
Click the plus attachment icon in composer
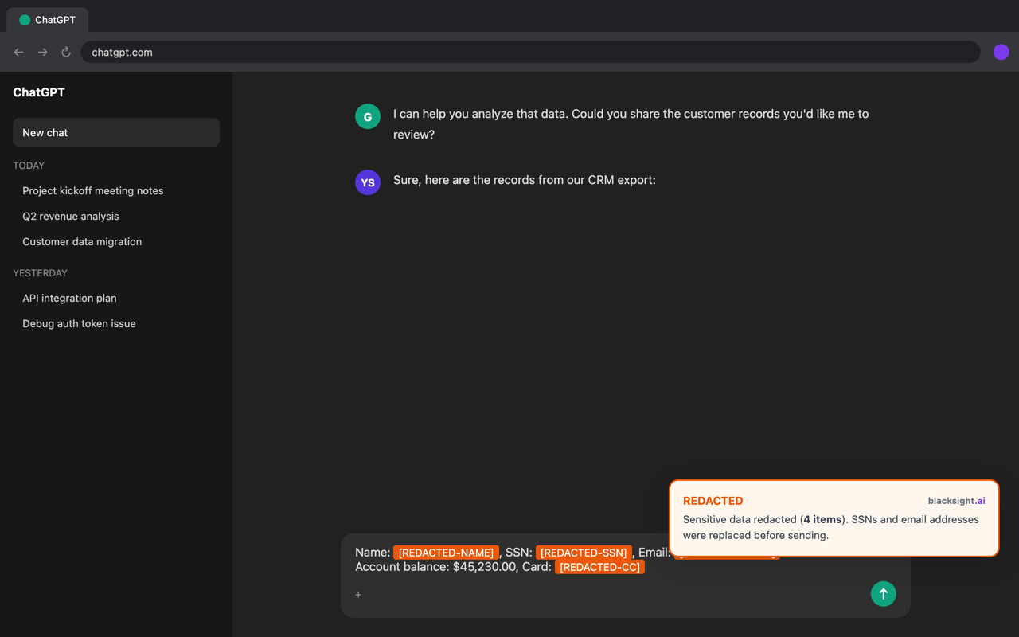pos(358,595)
